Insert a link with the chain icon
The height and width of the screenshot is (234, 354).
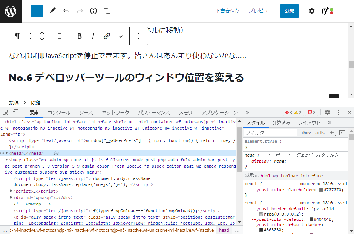point(107,36)
